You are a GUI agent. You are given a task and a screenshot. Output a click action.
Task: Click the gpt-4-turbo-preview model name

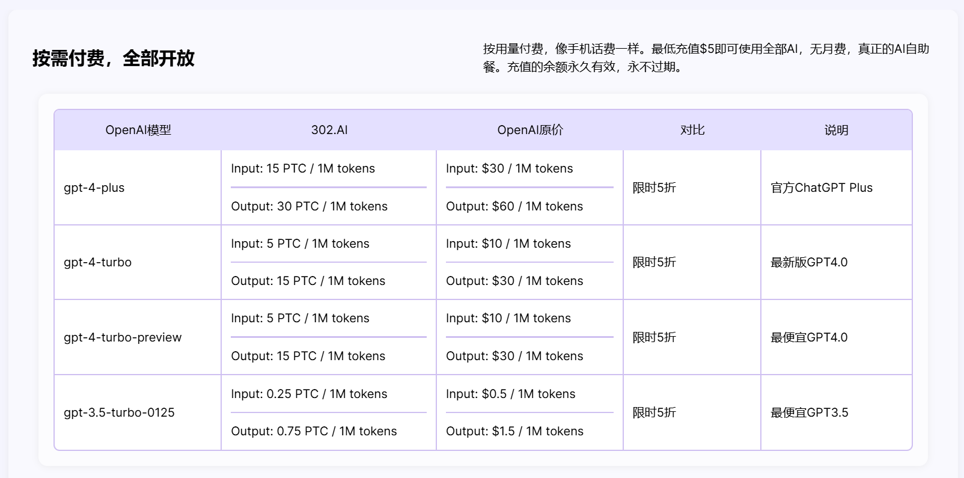pyautogui.click(x=123, y=337)
